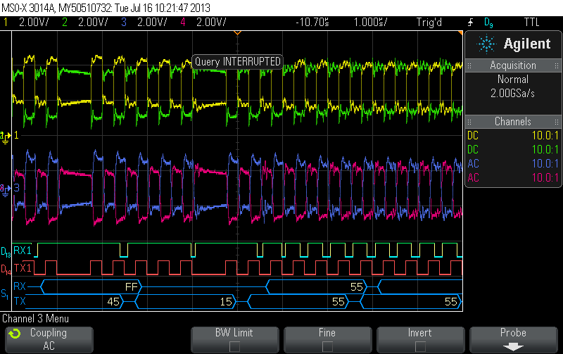
Task: Click the rising edge trigger slope icon
Action: point(470,23)
